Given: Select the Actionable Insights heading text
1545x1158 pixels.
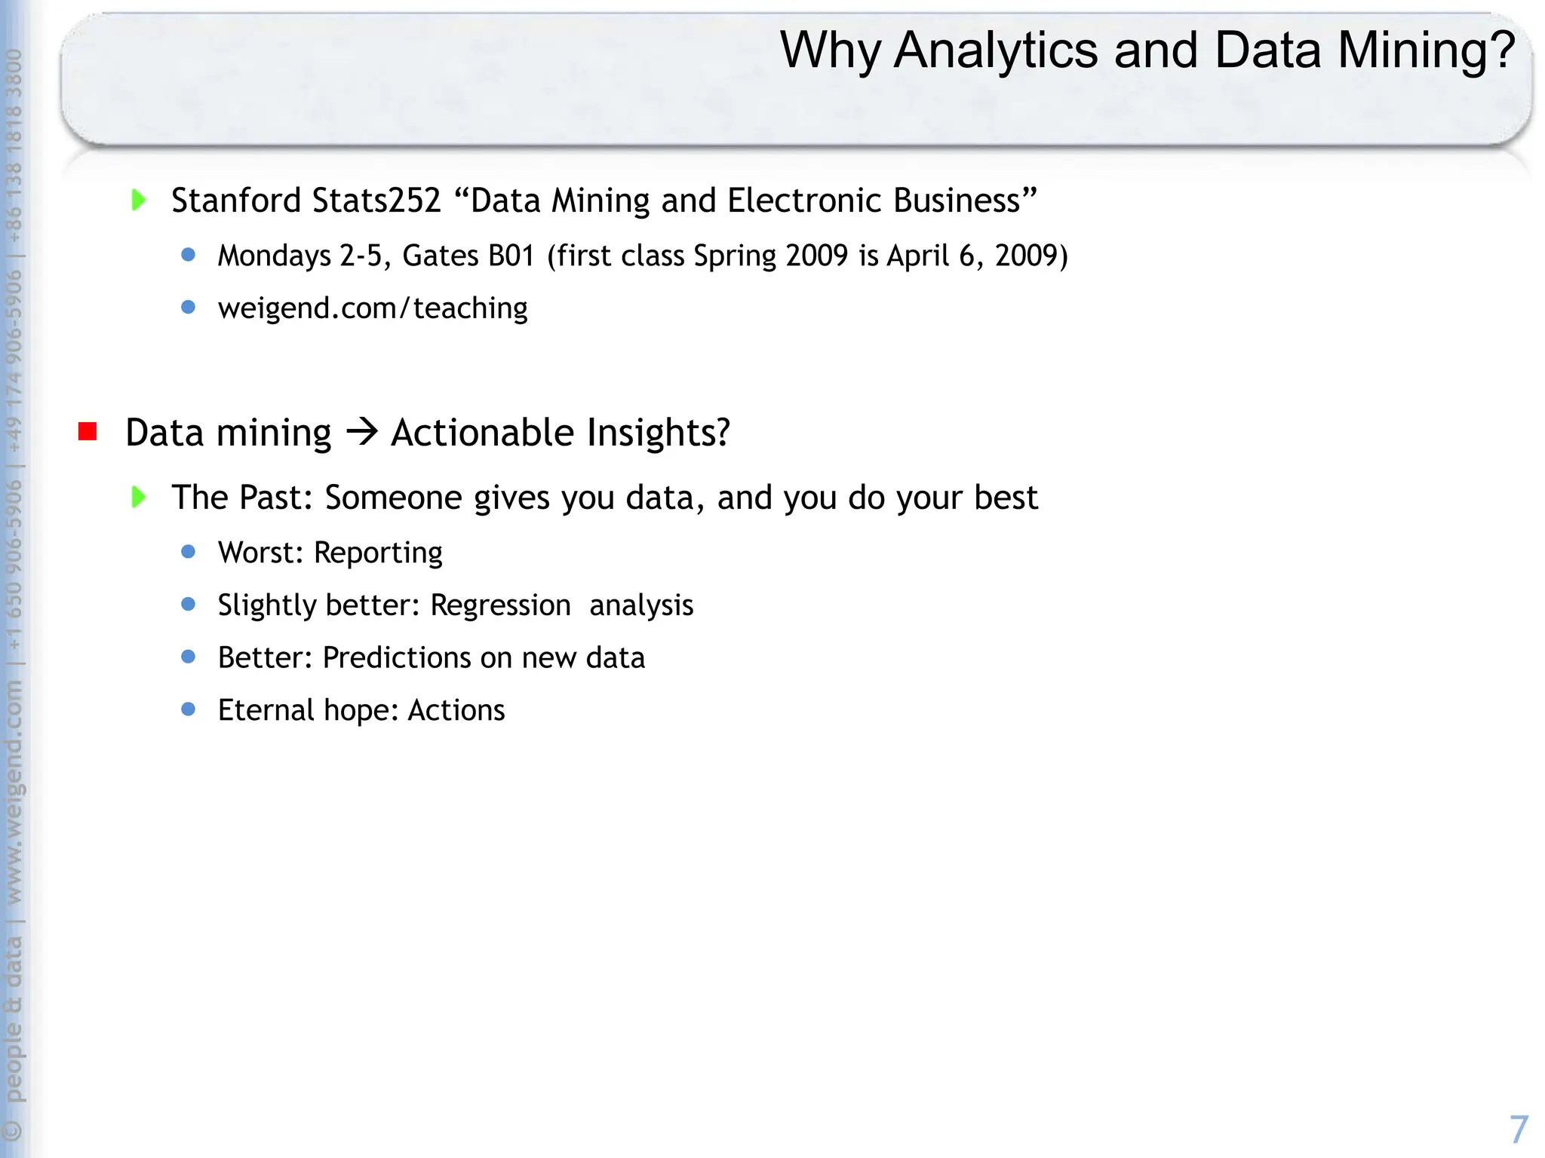Looking at the screenshot, I should coord(560,433).
